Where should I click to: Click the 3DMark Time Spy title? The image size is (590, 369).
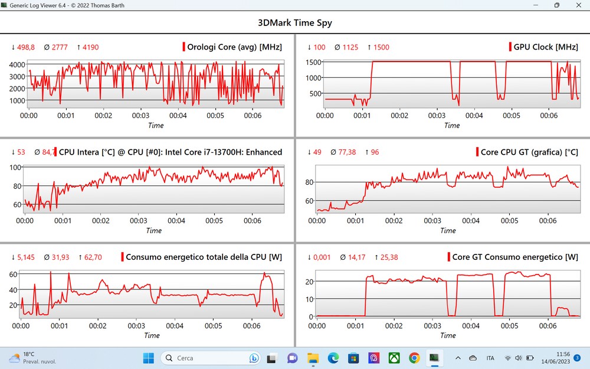[x=295, y=23]
